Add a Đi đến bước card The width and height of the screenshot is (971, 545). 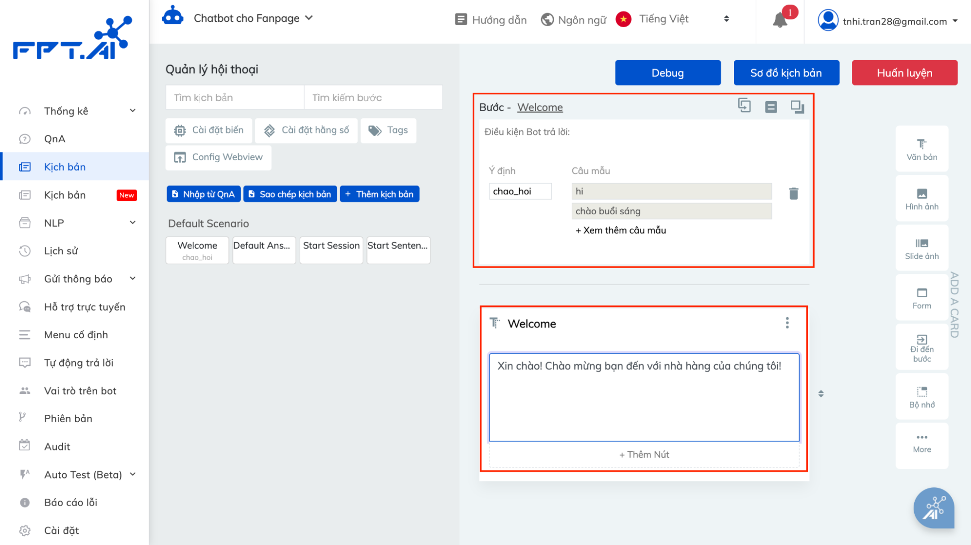click(921, 348)
